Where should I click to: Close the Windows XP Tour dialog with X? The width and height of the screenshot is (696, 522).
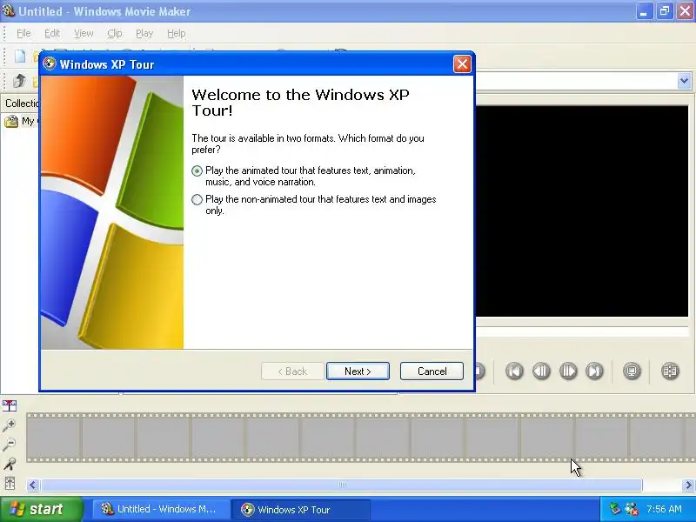pos(462,64)
